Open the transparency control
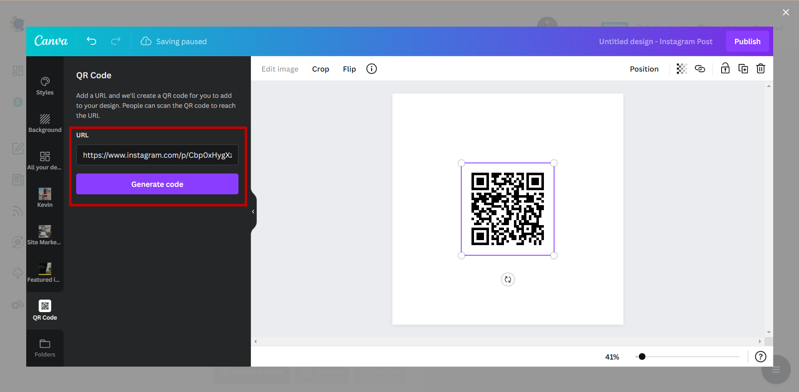The image size is (799, 392). click(681, 69)
